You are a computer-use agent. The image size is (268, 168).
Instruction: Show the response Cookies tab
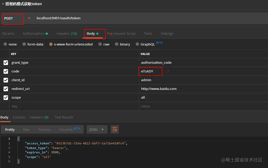(x=19, y=117)
